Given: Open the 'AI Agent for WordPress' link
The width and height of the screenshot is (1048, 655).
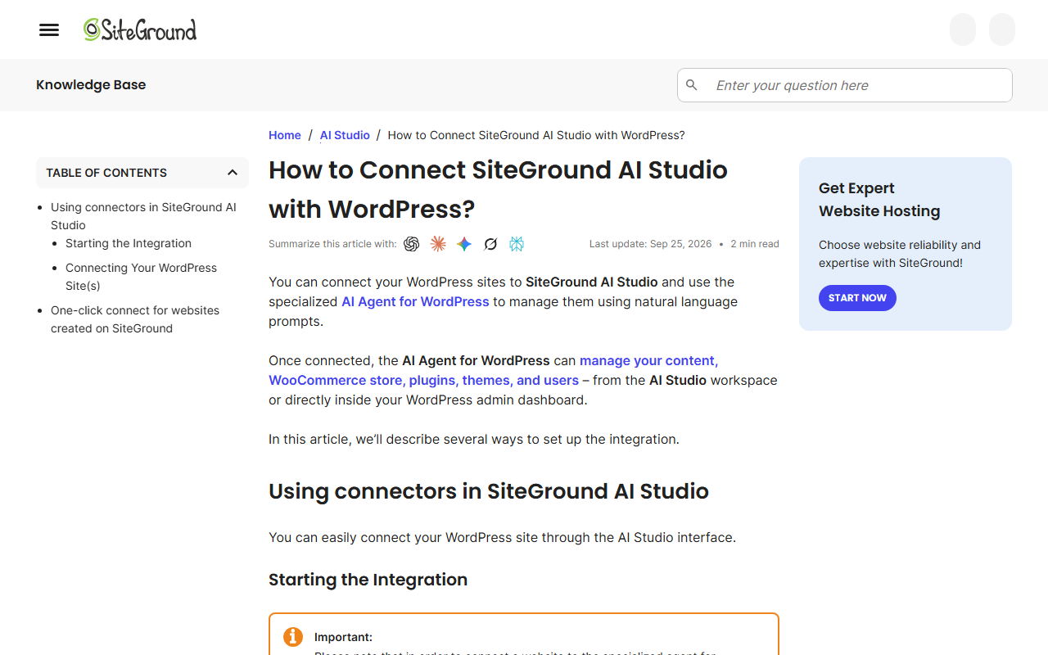Looking at the screenshot, I should click(415, 301).
